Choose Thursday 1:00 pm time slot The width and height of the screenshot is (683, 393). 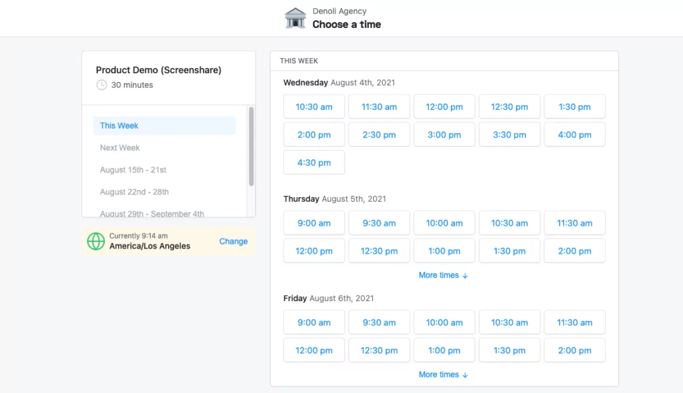tap(444, 251)
